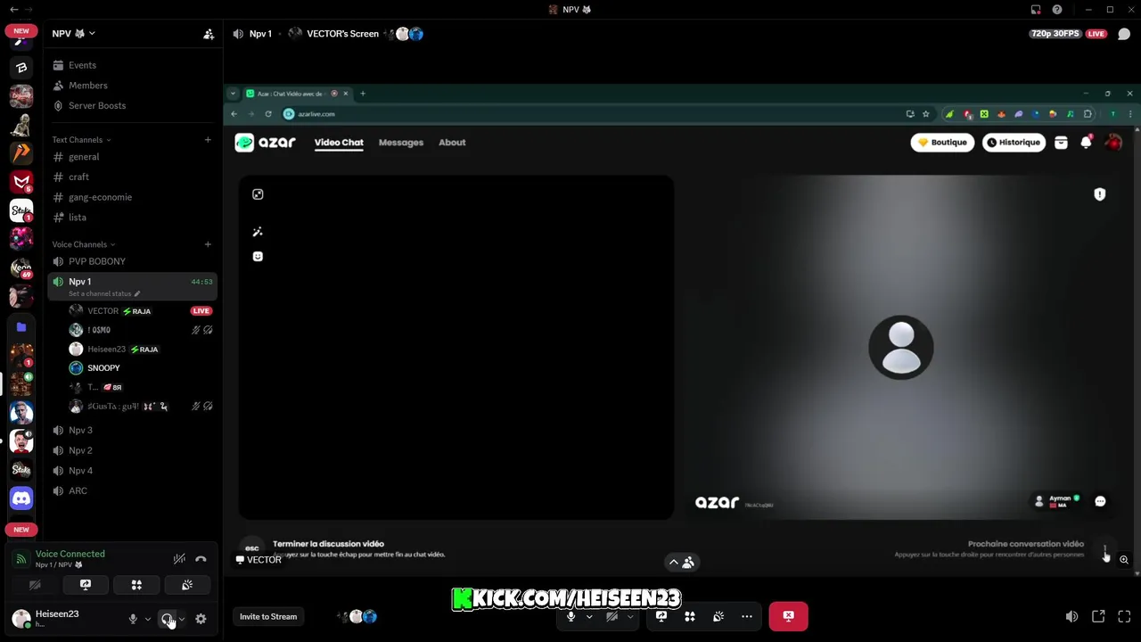Click Invite to Stream button

point(268,616)
